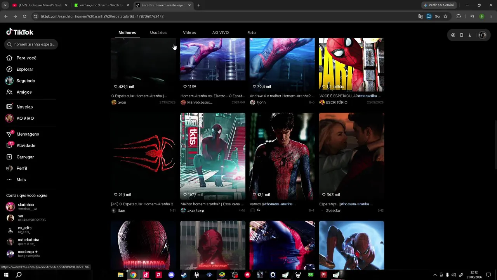Screen dimensions: 497x280
Task: Open the Windows Start menu
Action: [x=6, y=275]
